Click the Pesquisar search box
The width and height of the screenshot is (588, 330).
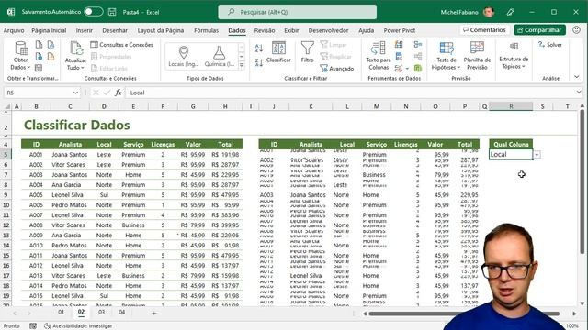pyautogui.click(x=298, y=12)
